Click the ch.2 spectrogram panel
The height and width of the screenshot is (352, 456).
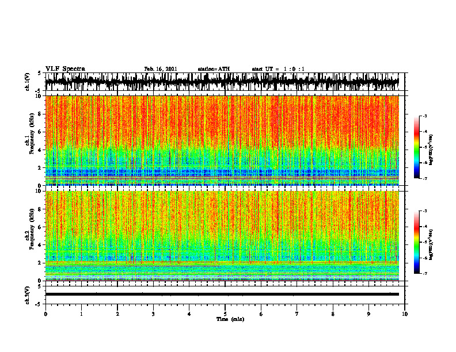click(222, 236)
